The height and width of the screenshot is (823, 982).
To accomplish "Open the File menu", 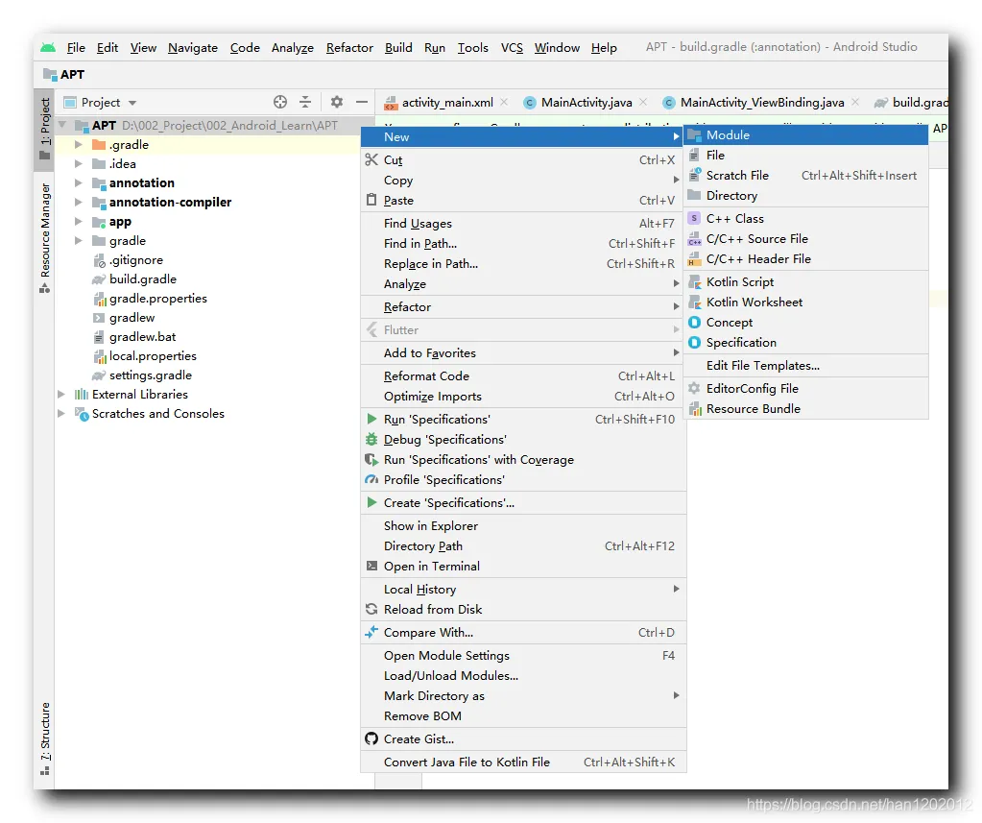I will coord(76,48).
